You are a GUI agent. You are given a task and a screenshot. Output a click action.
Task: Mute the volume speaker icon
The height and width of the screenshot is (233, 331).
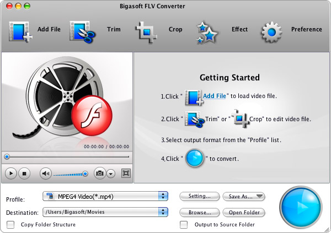tap(46, 174)
